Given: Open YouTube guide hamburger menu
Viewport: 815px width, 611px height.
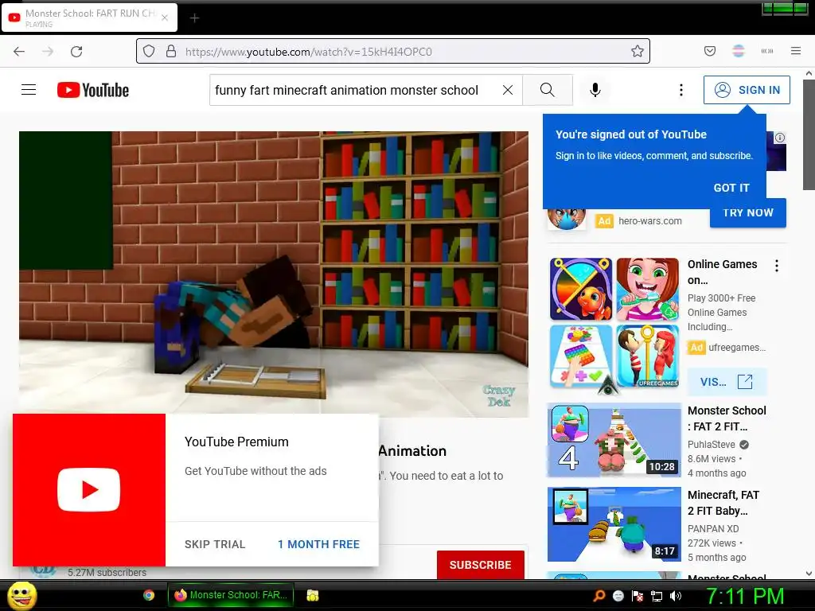Looking at the screenshot, I should (x=29, y=90).
